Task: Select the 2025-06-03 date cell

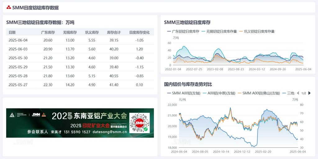Action: (x=18, y=49)
